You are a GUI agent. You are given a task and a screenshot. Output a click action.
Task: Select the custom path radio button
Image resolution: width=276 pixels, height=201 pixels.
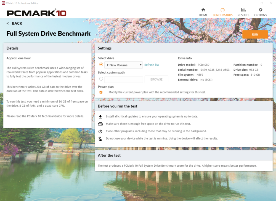coord(101,79)
